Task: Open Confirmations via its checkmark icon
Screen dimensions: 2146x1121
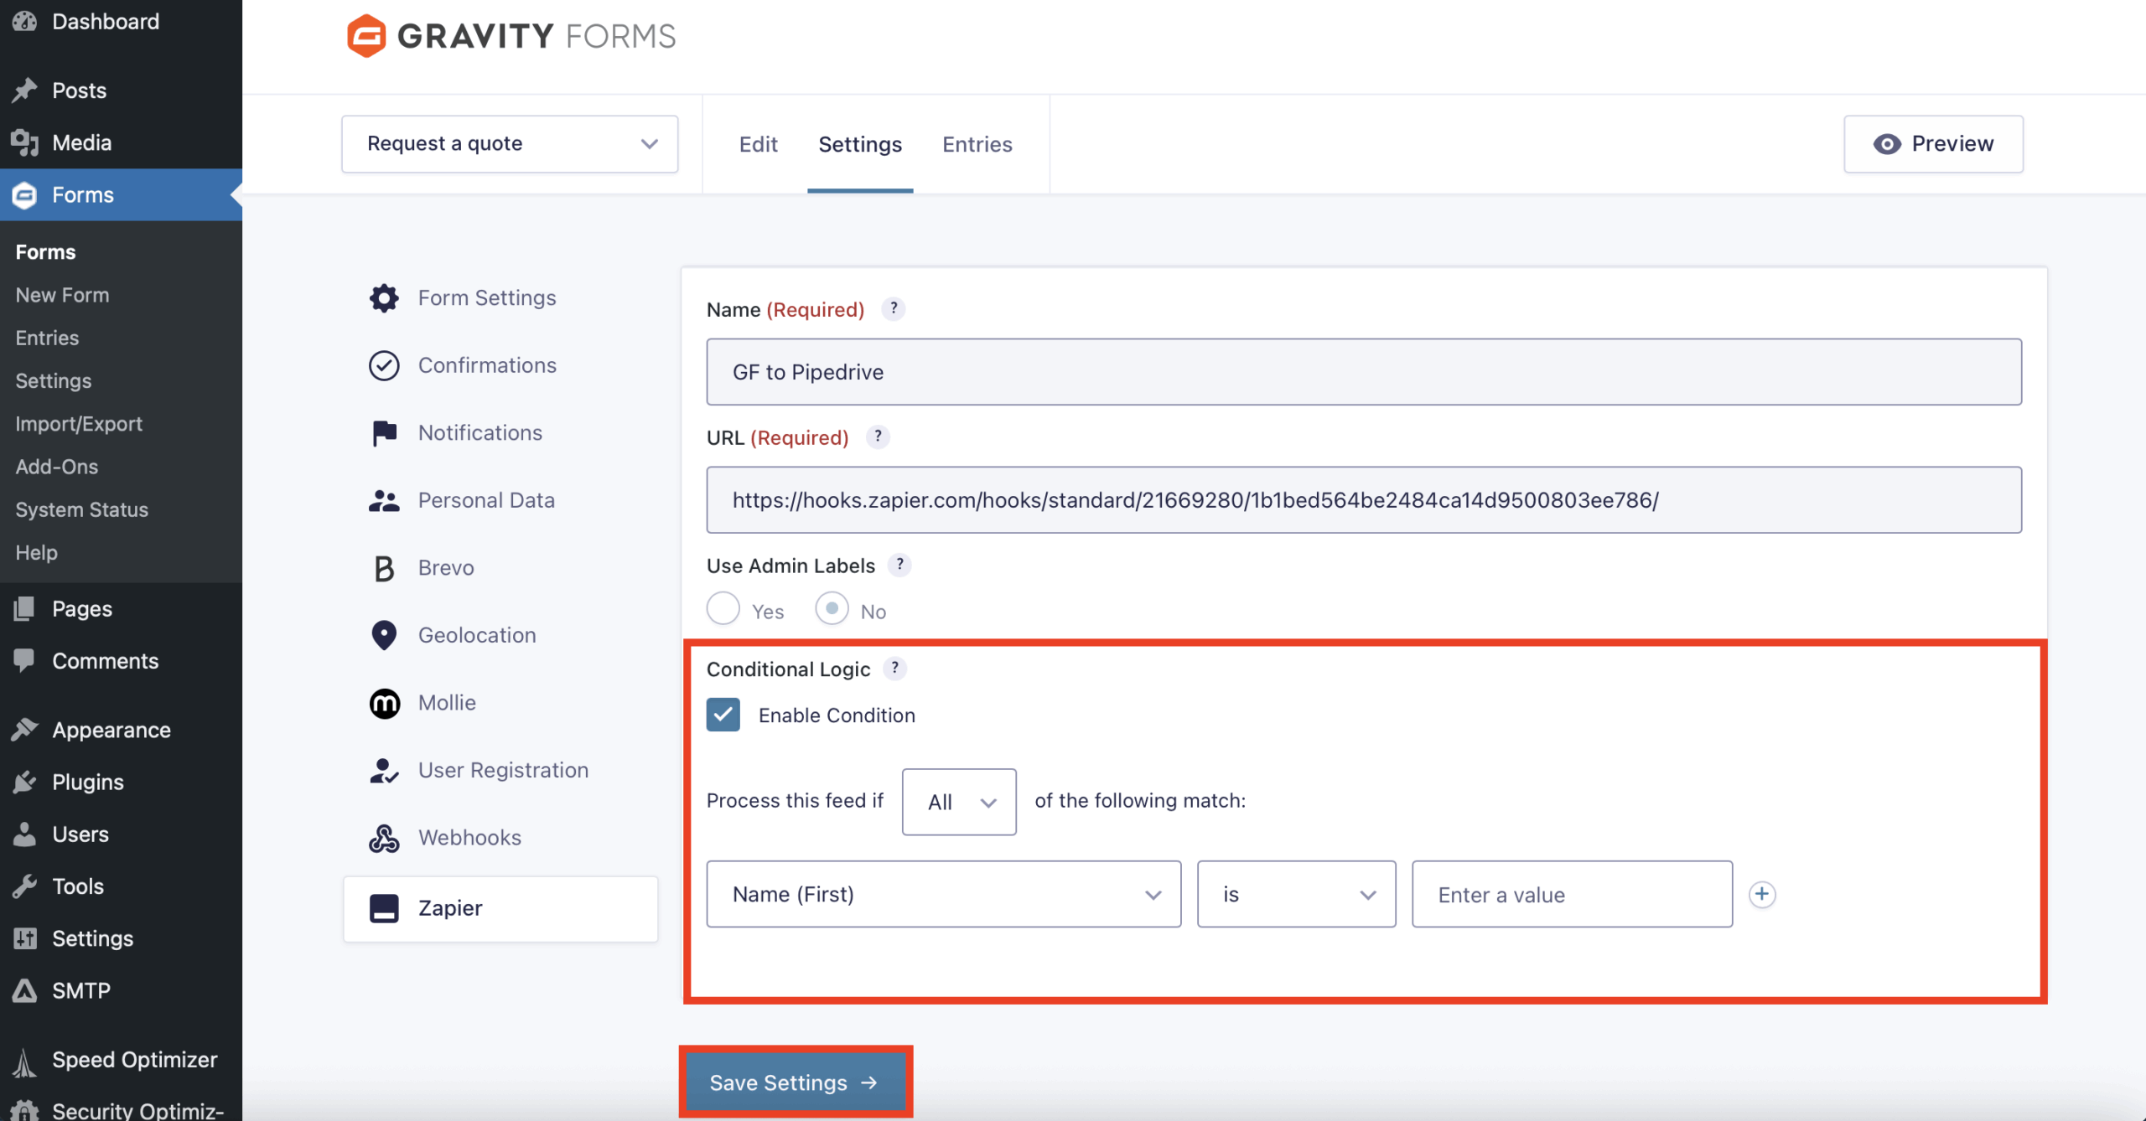Action: [384, 365]
